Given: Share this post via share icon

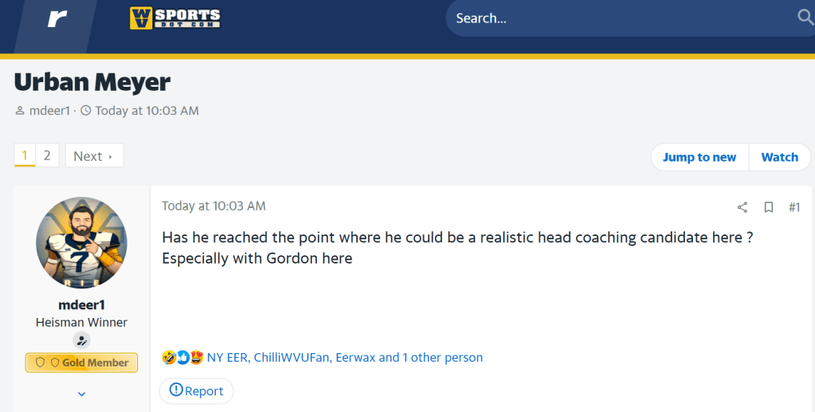Looking at the screenshot, I should pos(743,207).
